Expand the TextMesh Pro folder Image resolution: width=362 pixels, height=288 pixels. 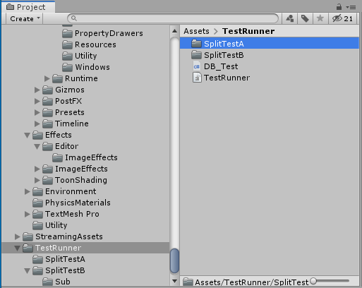[x=28, y=214]
